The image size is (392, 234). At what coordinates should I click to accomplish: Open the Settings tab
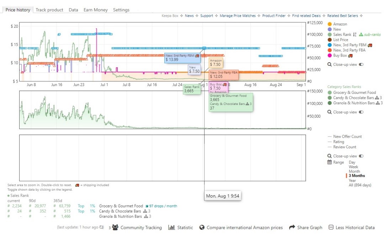121,10
